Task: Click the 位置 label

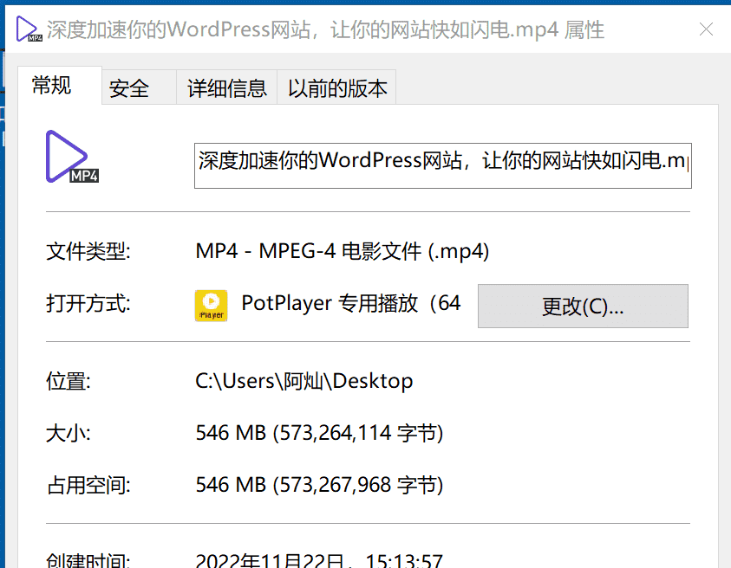Action: click(x=68, y=382)
